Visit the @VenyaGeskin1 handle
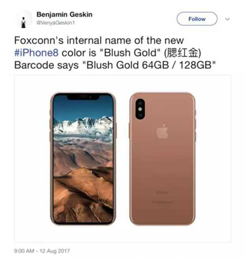The image size is (245, 259). coord(56,23)
